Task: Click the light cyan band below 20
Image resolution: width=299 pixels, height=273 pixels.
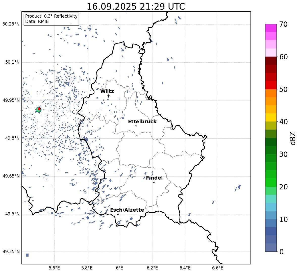Action: (271, 199)
